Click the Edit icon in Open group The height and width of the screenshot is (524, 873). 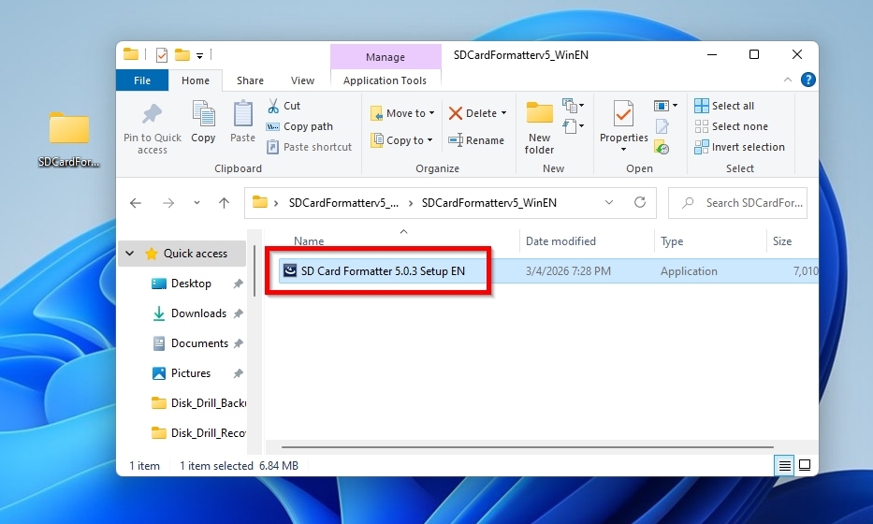[662, 126]
